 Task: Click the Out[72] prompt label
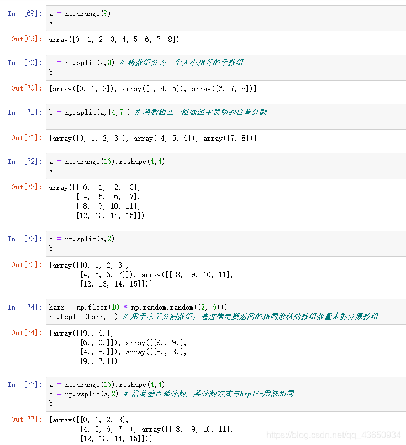tap(27, 187)
